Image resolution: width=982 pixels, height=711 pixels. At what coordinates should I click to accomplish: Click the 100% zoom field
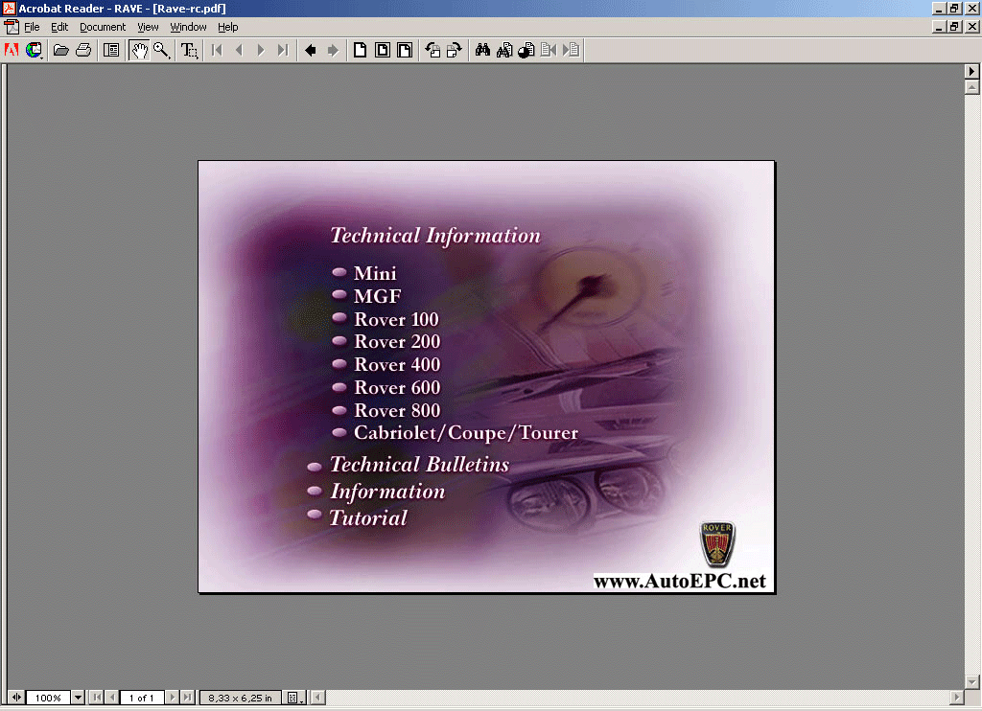pos(48,698)
